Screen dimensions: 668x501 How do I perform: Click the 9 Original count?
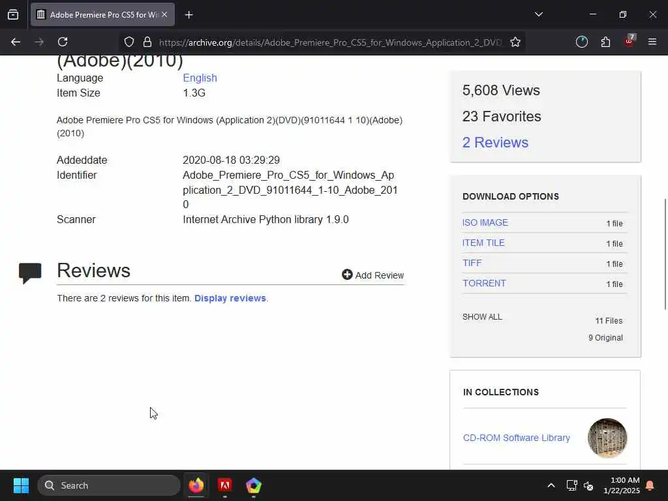point(605,338)
